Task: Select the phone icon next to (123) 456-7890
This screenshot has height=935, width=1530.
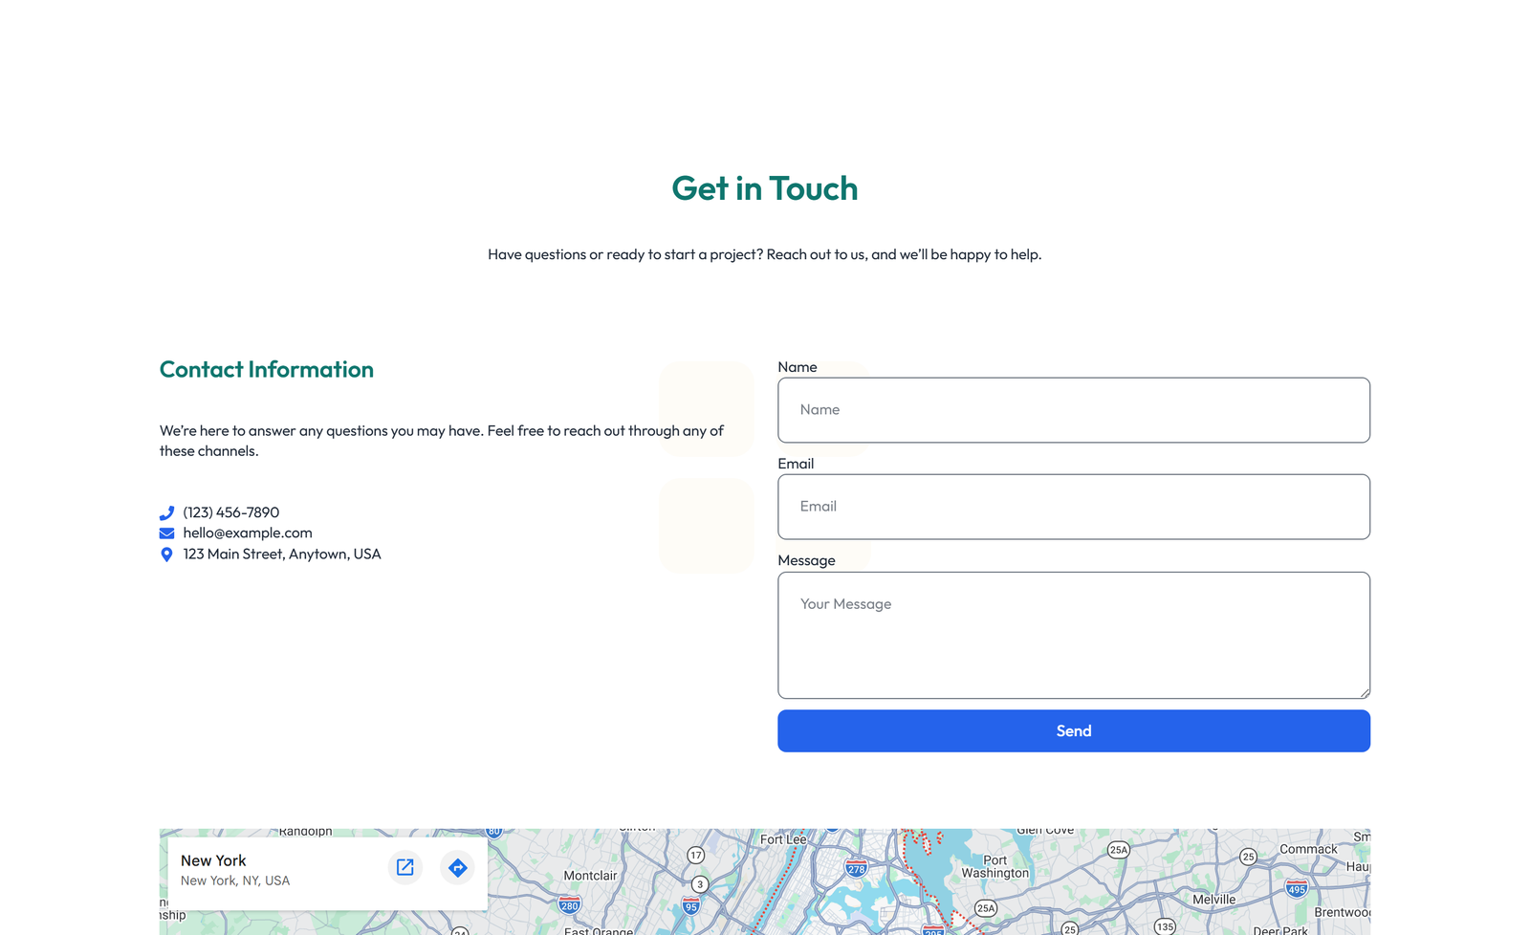Action: point(166,511)
